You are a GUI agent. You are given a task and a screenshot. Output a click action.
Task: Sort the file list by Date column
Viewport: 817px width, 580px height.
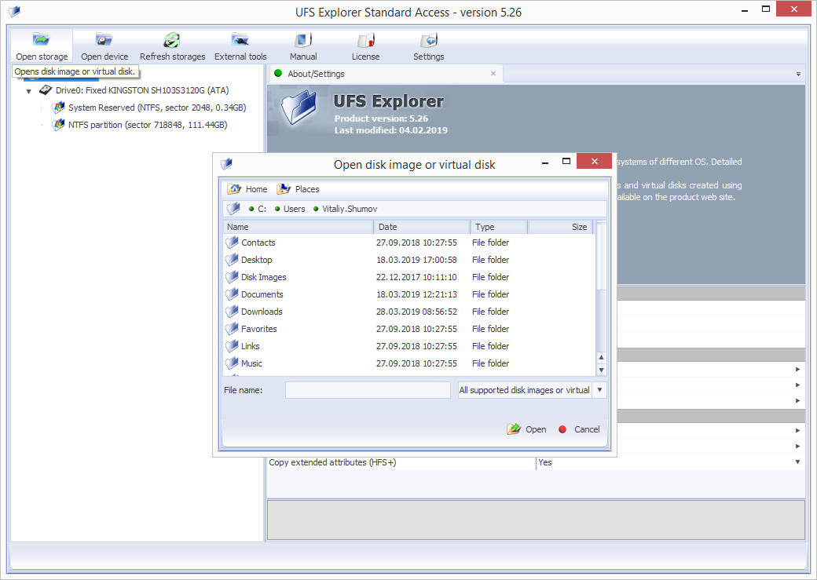click(x=422, y=227)
